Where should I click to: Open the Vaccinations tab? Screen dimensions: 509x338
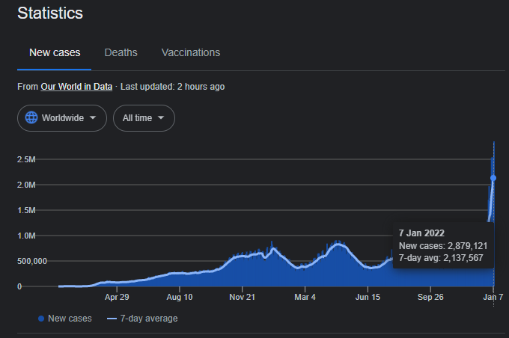tap(191, 52)
